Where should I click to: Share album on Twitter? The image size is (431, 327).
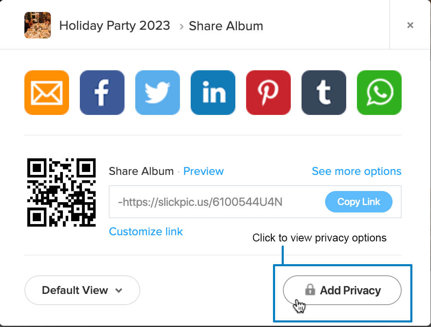158,93
